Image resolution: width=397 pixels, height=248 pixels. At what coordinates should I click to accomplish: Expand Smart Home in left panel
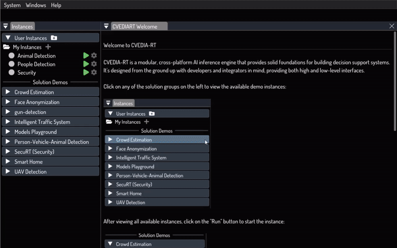pos(50,161)
